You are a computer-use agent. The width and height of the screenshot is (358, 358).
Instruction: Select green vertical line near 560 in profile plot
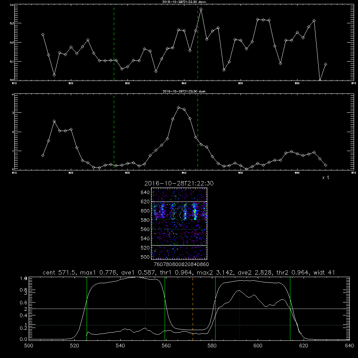(x=165, y=309)
